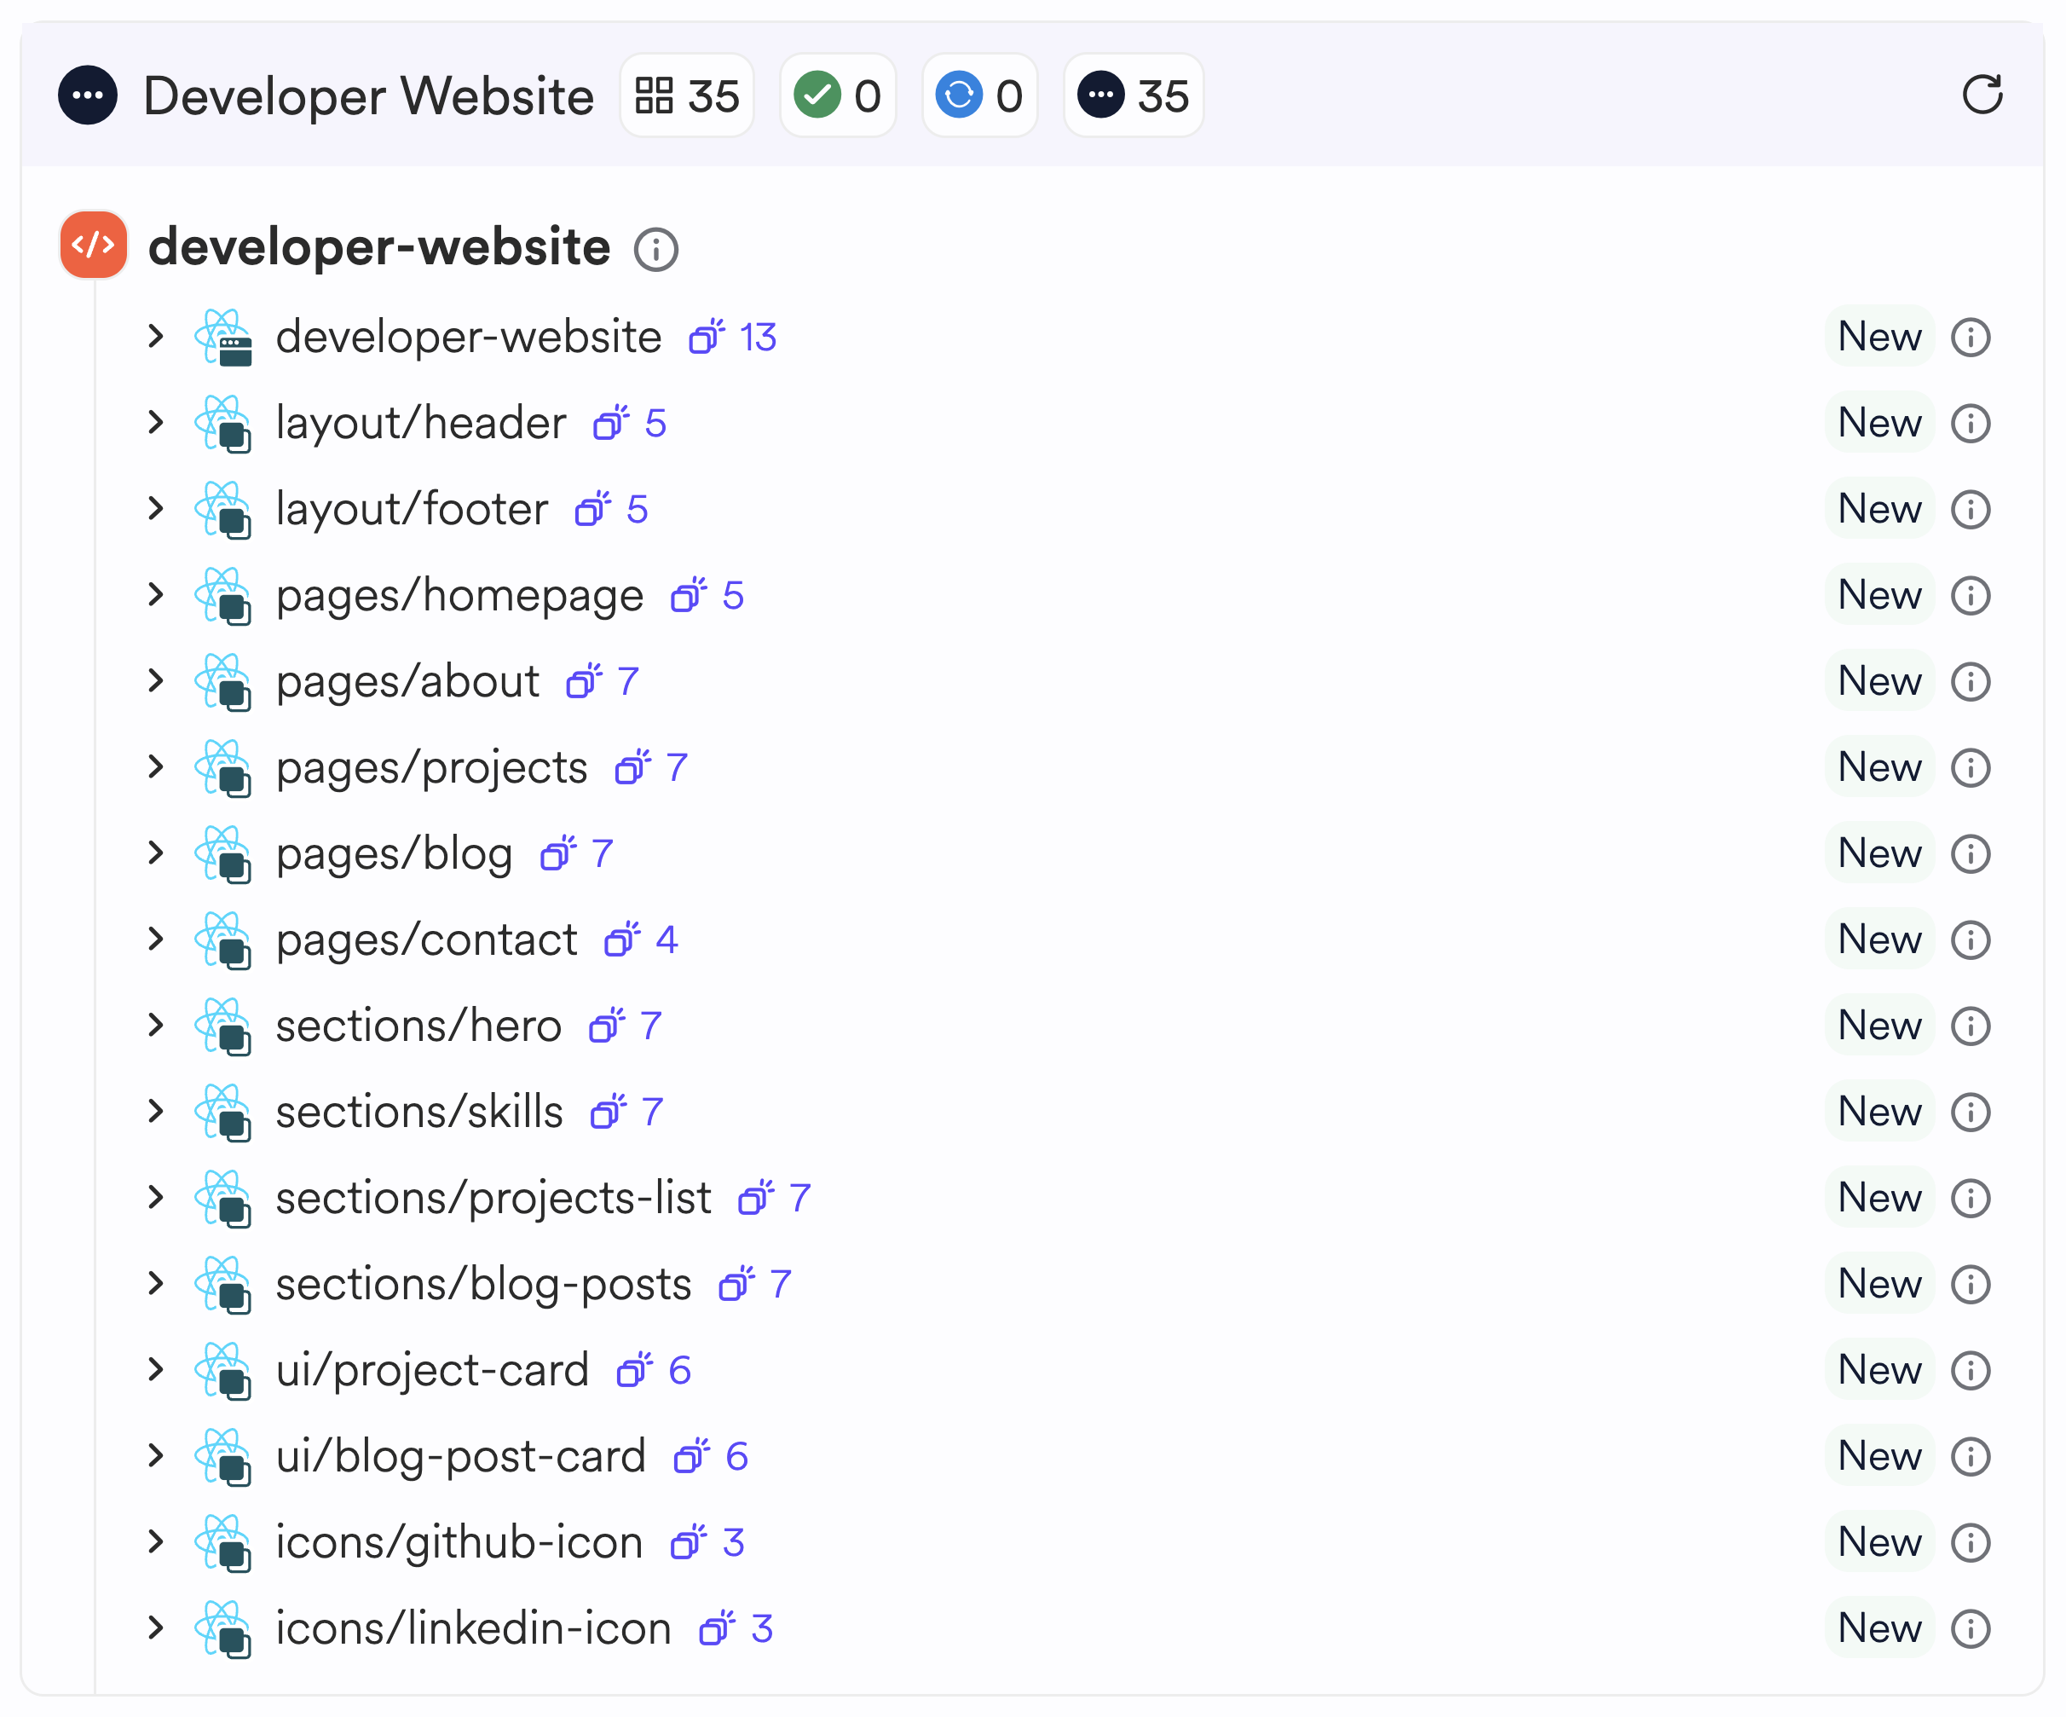Expand the sections/projects-list row
The height and width of the screenshot is (1717, 2066).
coord(155,1198)
